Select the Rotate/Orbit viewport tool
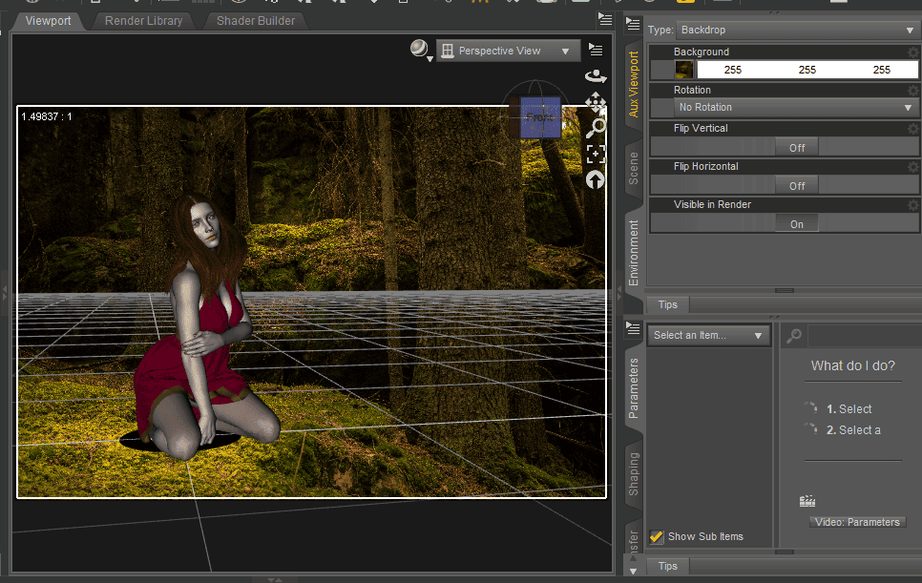Viewport: 922px width, 583px height. pyautogui.click(x=595, y=75)
